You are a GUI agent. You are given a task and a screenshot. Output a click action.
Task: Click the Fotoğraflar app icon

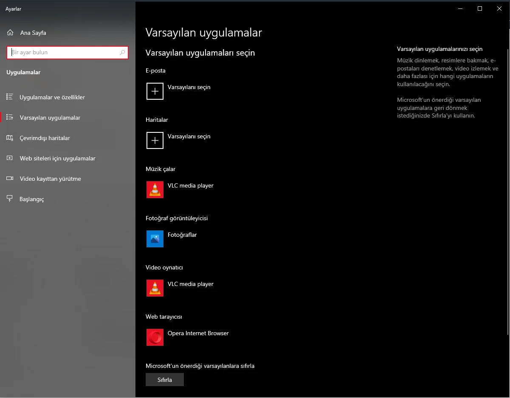point(155,239)
